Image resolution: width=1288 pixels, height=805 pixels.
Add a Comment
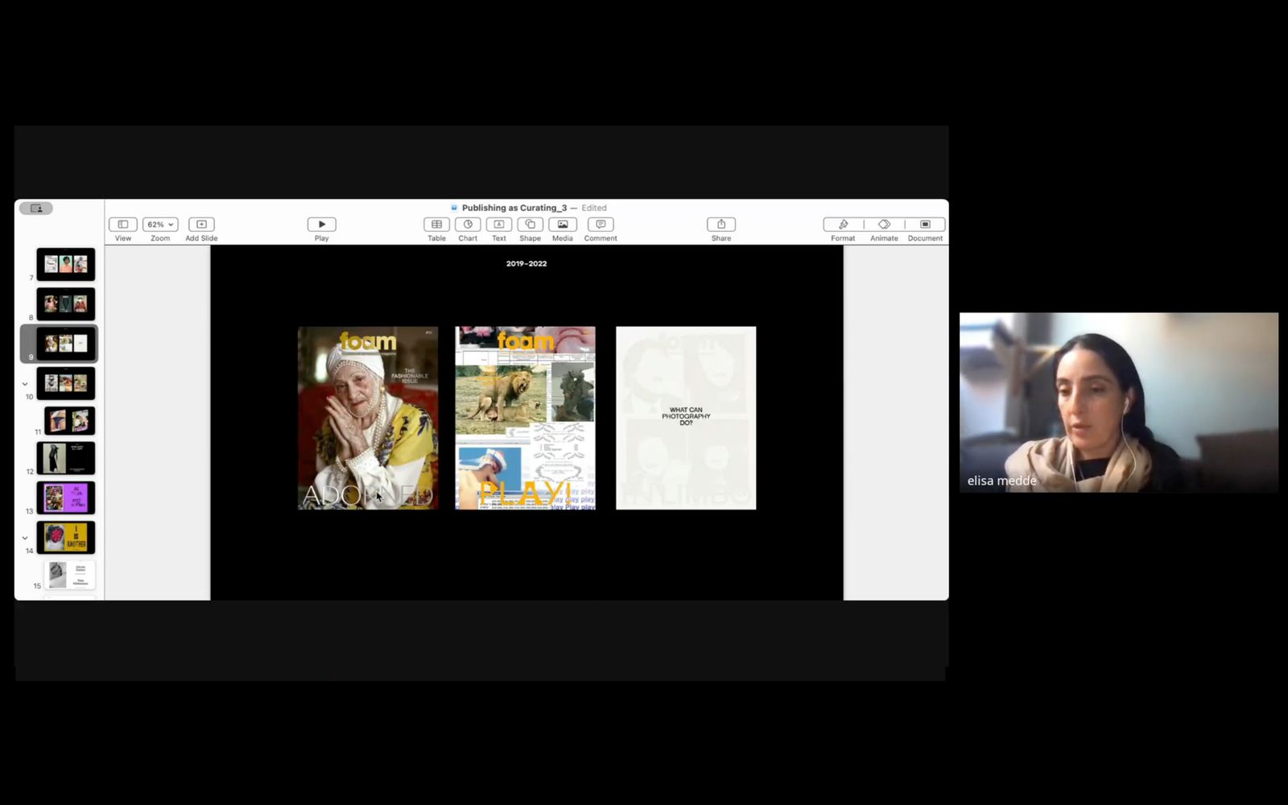click(x=601, y=225)
